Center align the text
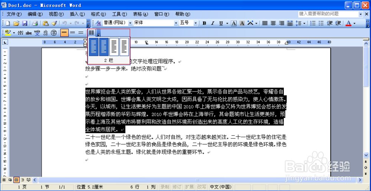Viewport: 371px width, 191px height. click(273, 23)
